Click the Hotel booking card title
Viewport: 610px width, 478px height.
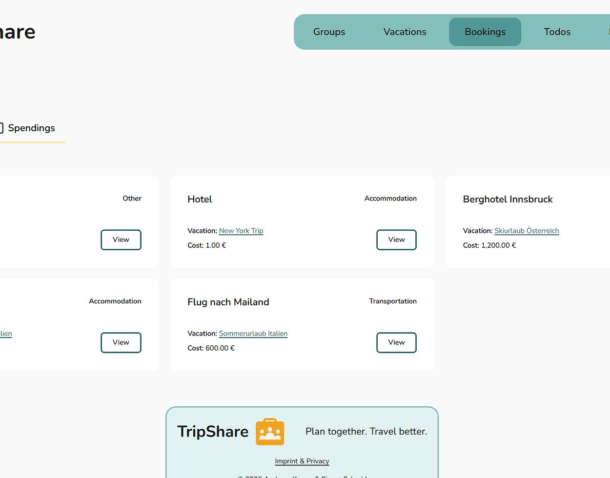tap(200, 199)
